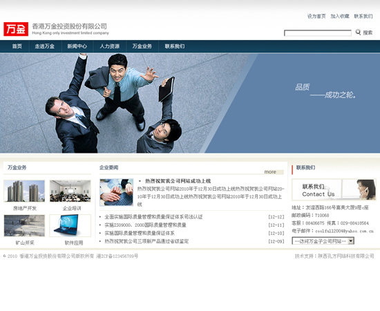Click company name 香港万金投资股份有限公司 header
The image size is (380, 311).
tap(70, 26)
